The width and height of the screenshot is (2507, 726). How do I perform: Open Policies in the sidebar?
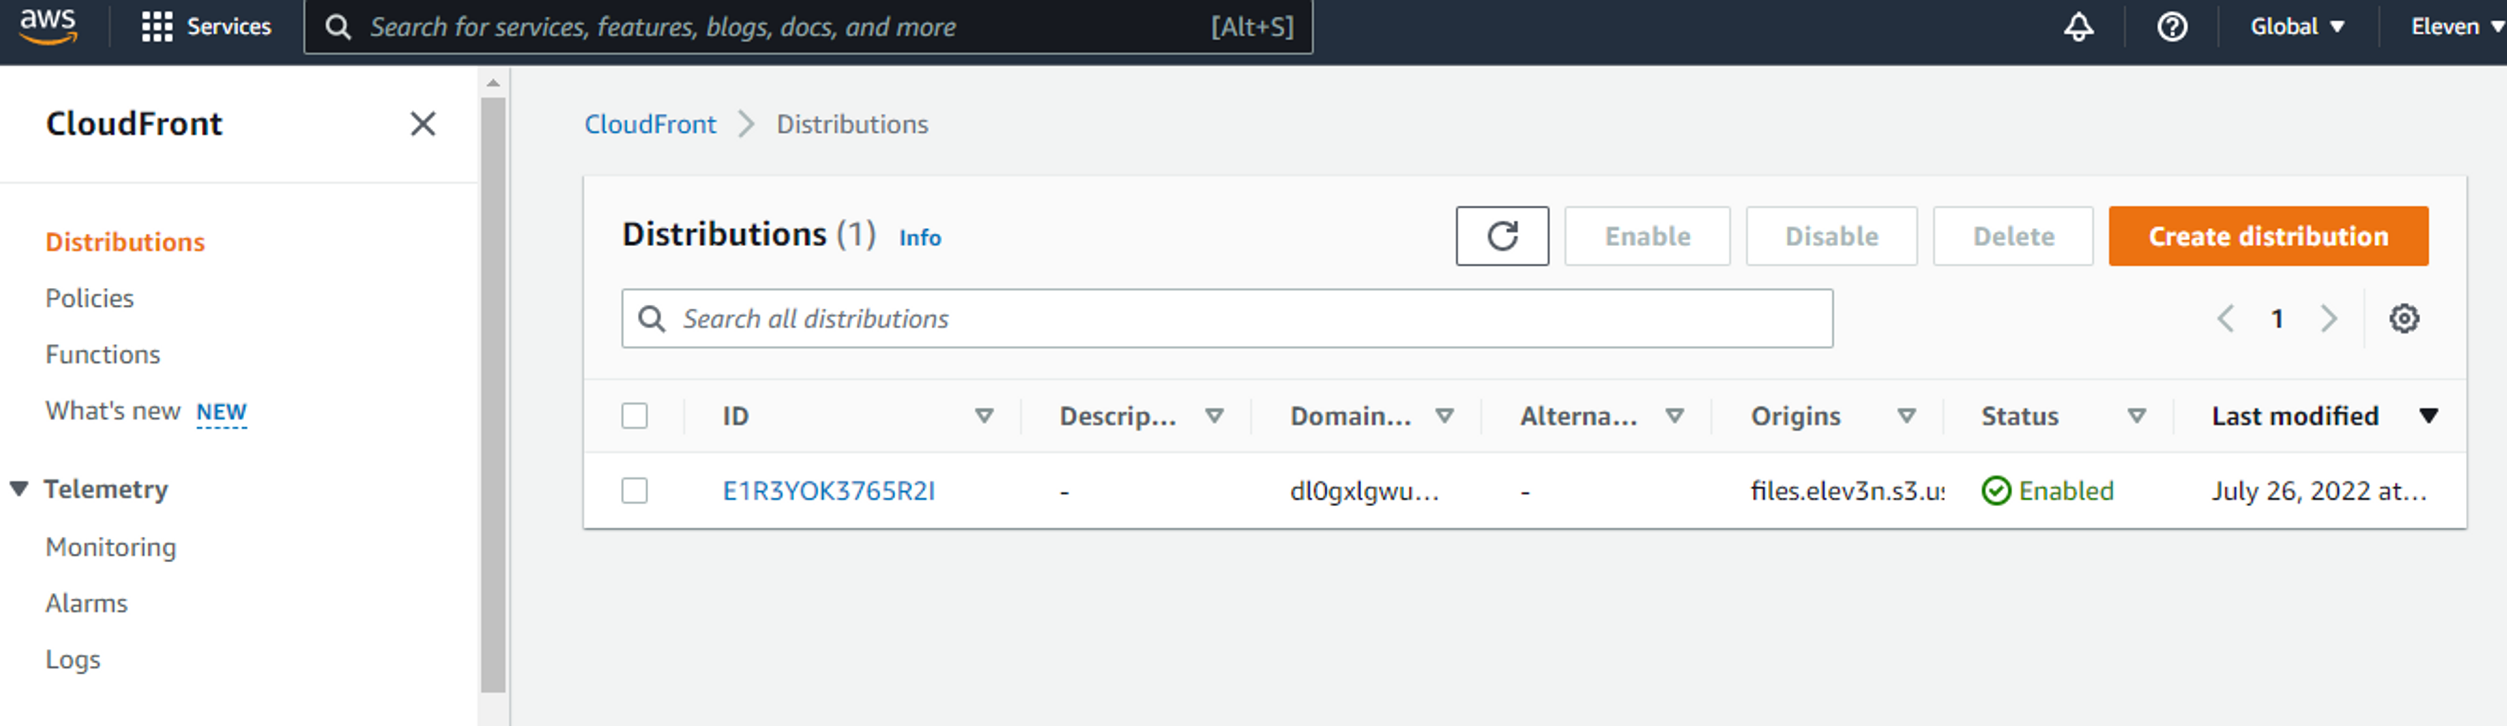(89, 298)
